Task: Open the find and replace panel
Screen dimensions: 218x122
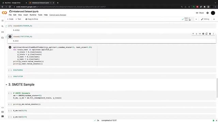Action: click(x=2, y=26)
